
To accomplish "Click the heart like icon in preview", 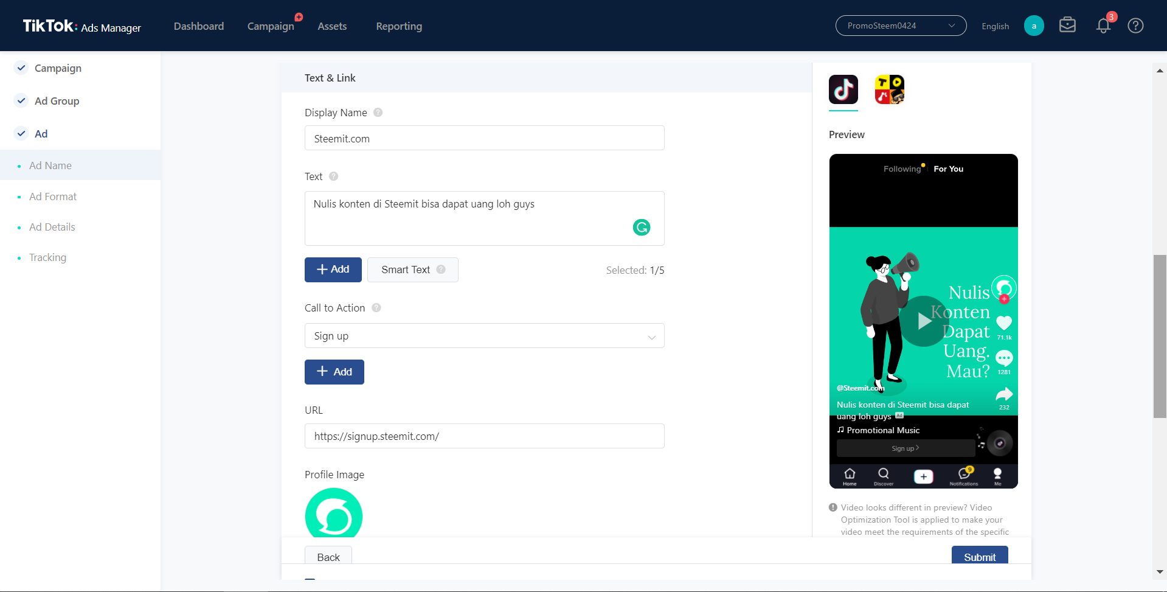I will click(x=1004, y=322).
